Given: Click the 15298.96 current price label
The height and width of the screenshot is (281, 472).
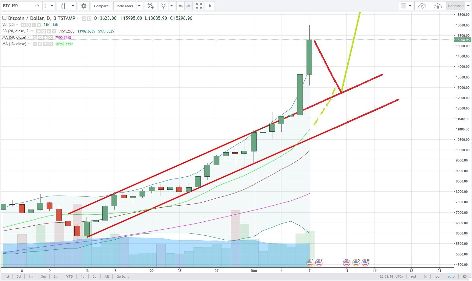Looking at the screenshot, I should pos(462,40).
